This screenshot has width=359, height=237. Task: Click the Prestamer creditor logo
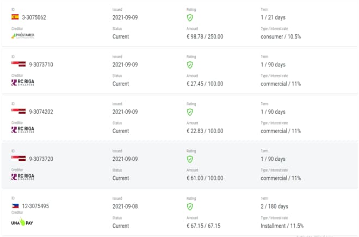[23, 36]
